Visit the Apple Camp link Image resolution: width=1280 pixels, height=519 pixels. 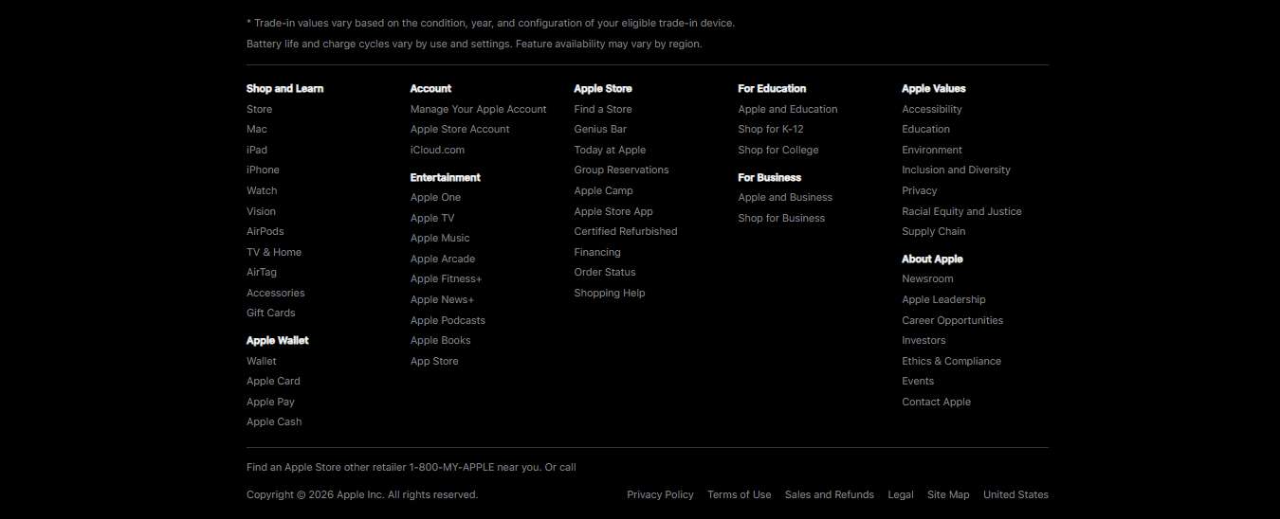pos(603,190)
